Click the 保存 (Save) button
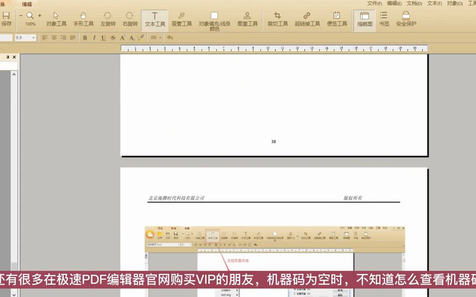 (6, 19)
